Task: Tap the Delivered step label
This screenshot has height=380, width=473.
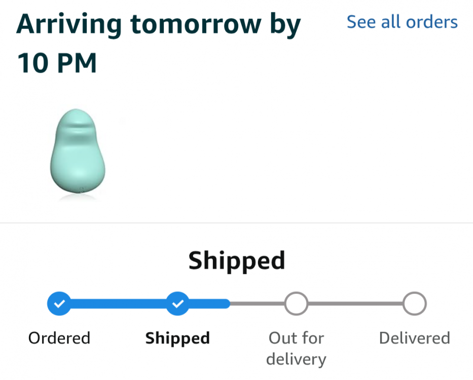Action: pos(415,338)
